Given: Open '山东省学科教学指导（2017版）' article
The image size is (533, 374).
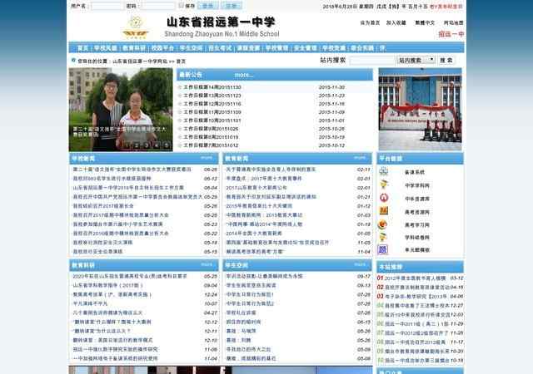Looking at the screenshot, I should pos(107,285).
